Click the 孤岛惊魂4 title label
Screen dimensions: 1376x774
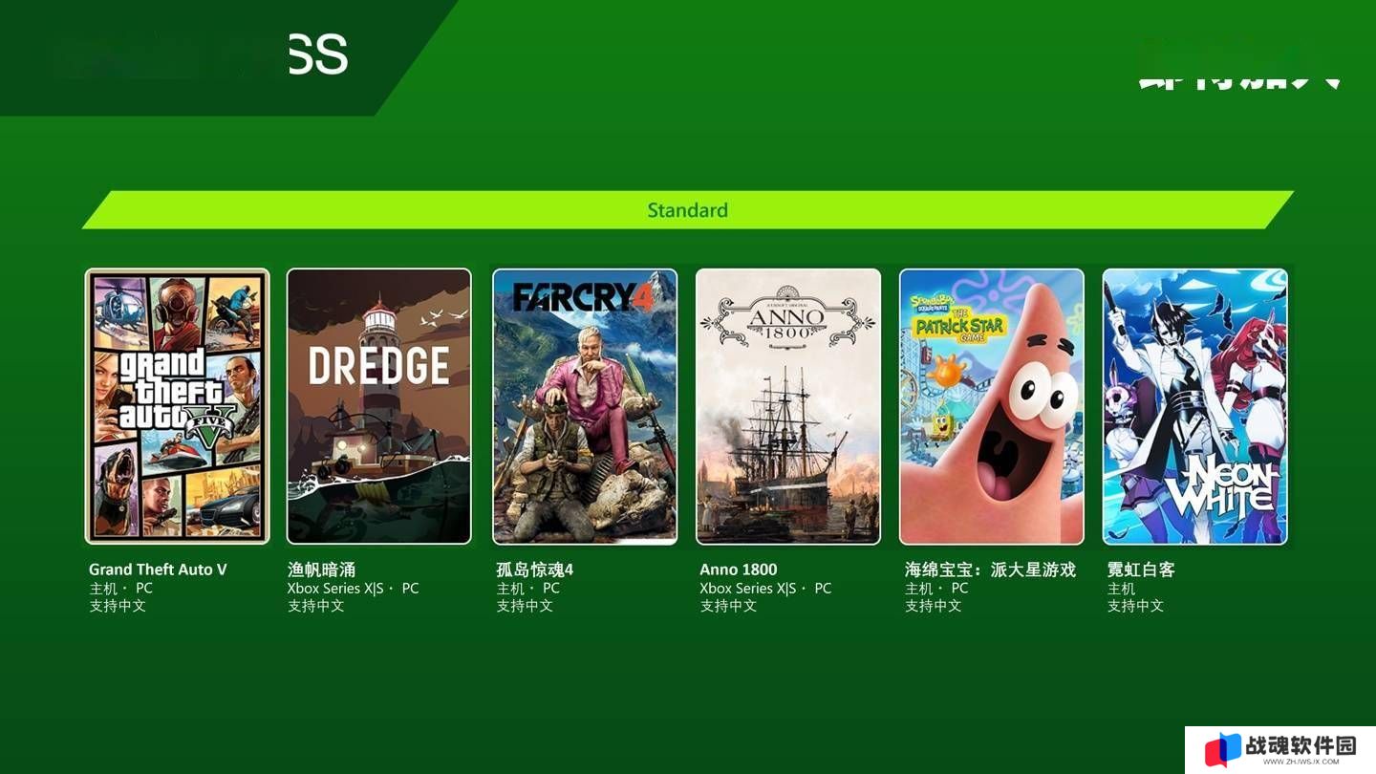[x=535, y=570]
